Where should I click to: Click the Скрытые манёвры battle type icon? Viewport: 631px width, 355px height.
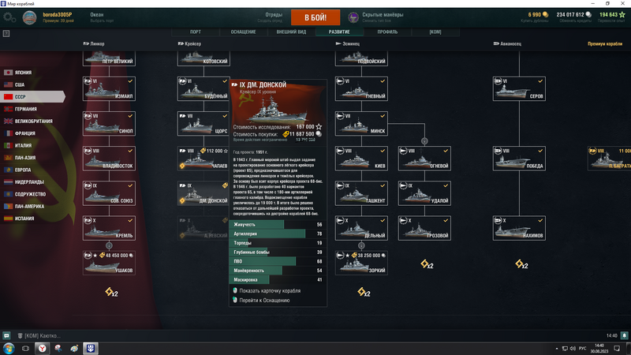click(x=353, y=17)
